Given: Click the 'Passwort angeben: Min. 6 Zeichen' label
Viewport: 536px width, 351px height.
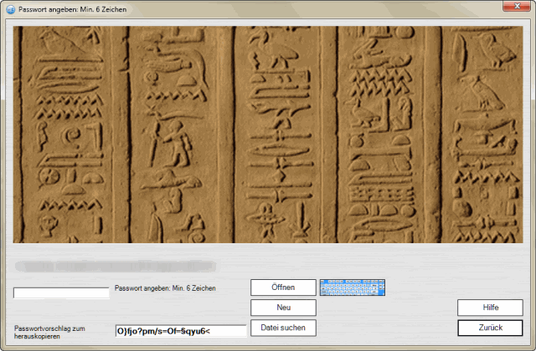Looking at the screenshot, I should pos(165,288).
